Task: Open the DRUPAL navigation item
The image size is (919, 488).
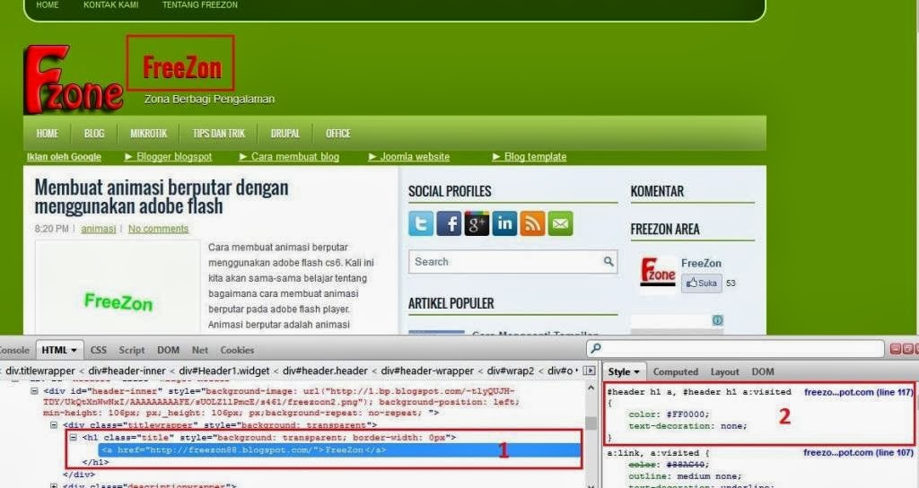Action: [x=285, y=134]
